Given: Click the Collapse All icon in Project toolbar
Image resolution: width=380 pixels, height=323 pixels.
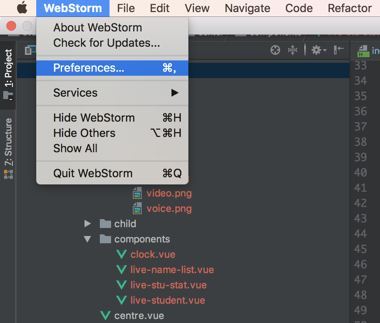Looking at the screenshot, I should 293,50.
